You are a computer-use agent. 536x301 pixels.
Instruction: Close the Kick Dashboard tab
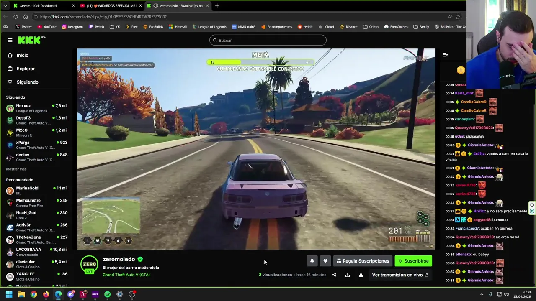pyautogui.click(x=74, y=6)
